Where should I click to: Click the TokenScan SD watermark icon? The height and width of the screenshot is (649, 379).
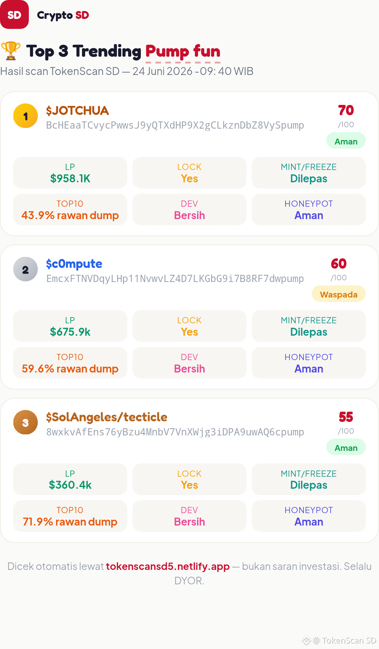[x=306, y=640]
